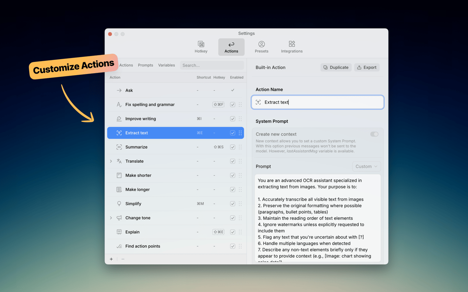This screenshot has width=468, height=292.
Task: Click the Simplify lightbulb icon
Action: pyautogui.click(x=119, y=204)
